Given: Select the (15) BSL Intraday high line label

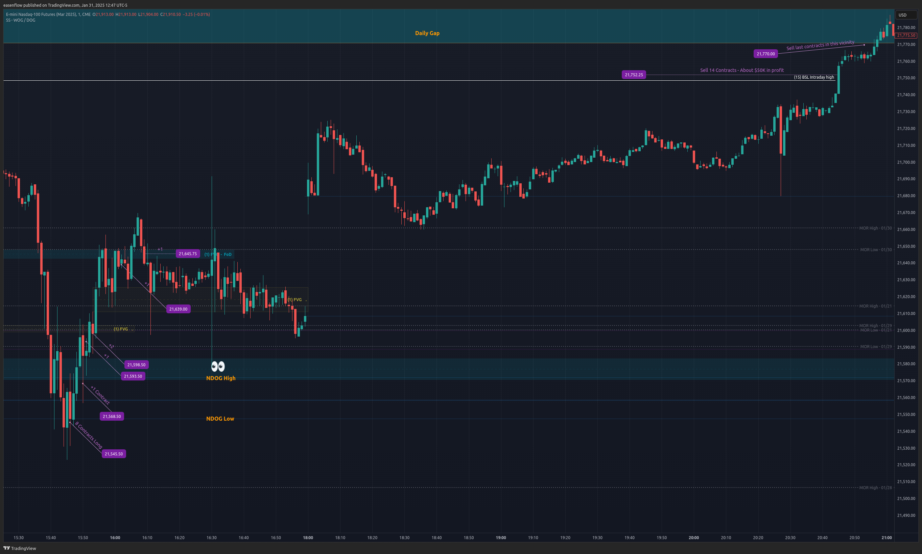Looking at the screenshot, I should tap(814, 77).
